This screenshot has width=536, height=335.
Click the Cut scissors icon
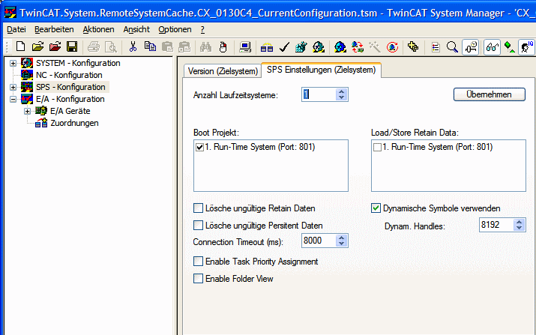click(133, 46)
